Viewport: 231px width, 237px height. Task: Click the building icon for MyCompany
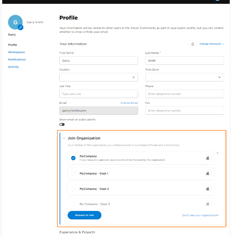[207, 158]
